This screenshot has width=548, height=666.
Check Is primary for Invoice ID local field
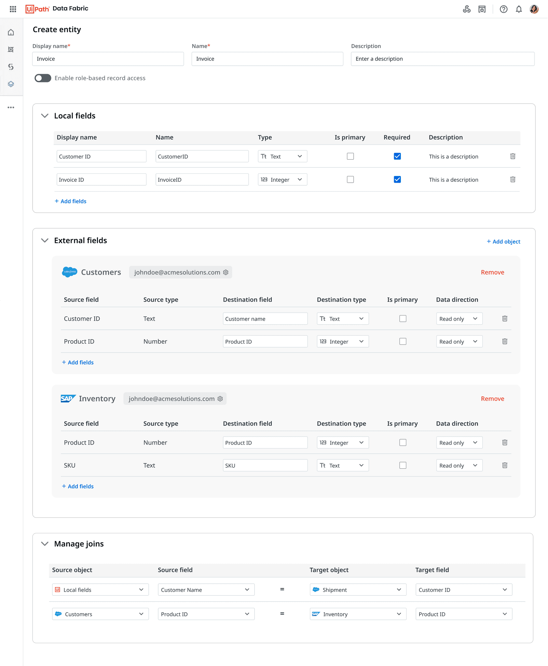(x=350, y=180)
